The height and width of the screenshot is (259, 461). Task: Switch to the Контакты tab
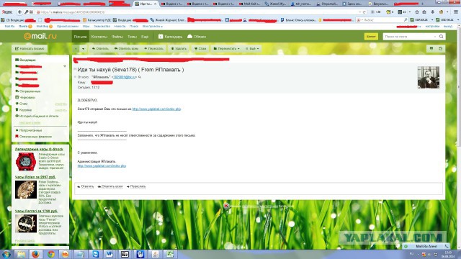coord(99,37)
